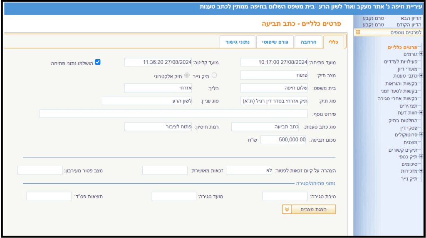The image size is (426, 238).
Task: Click the envelope icon beside לפרטים נוספים
Action: click(x=358, y=32)
